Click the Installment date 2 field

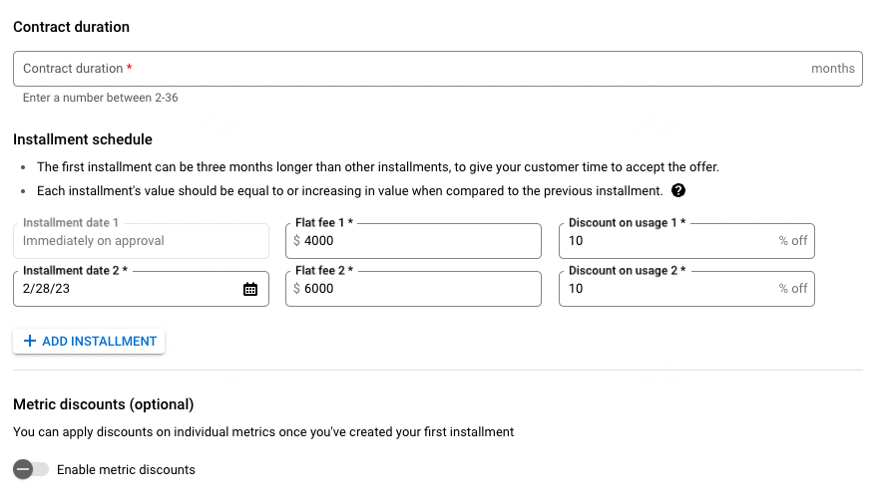tap(141, 289)
